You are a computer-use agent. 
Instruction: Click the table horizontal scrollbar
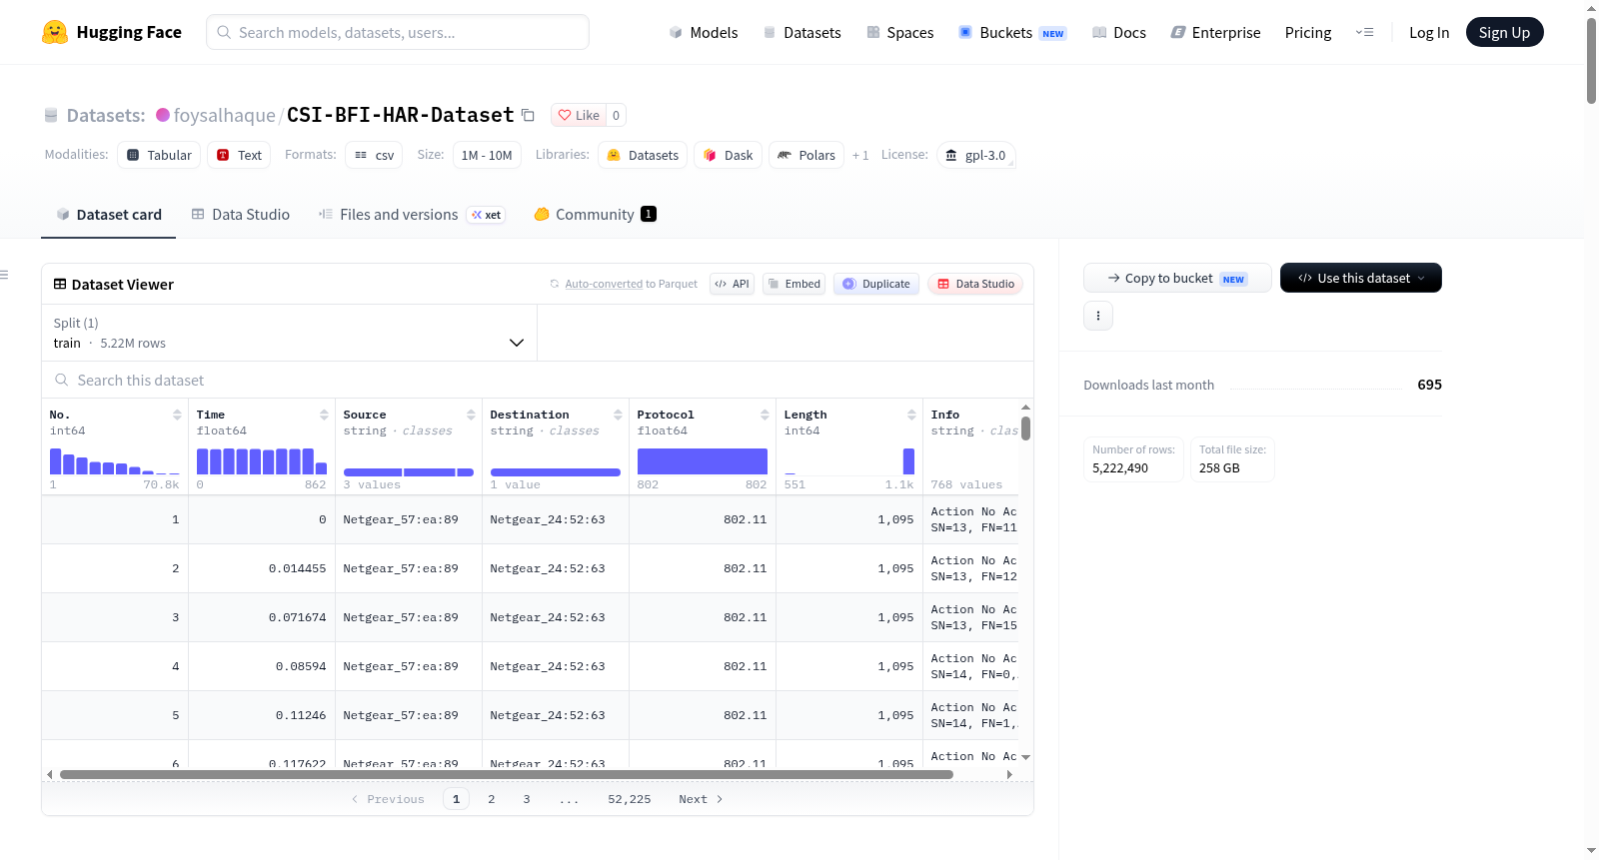[506, 774]
